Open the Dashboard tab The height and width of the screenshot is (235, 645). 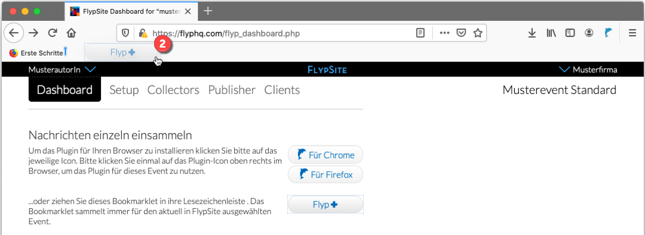(x=64, y=90)
